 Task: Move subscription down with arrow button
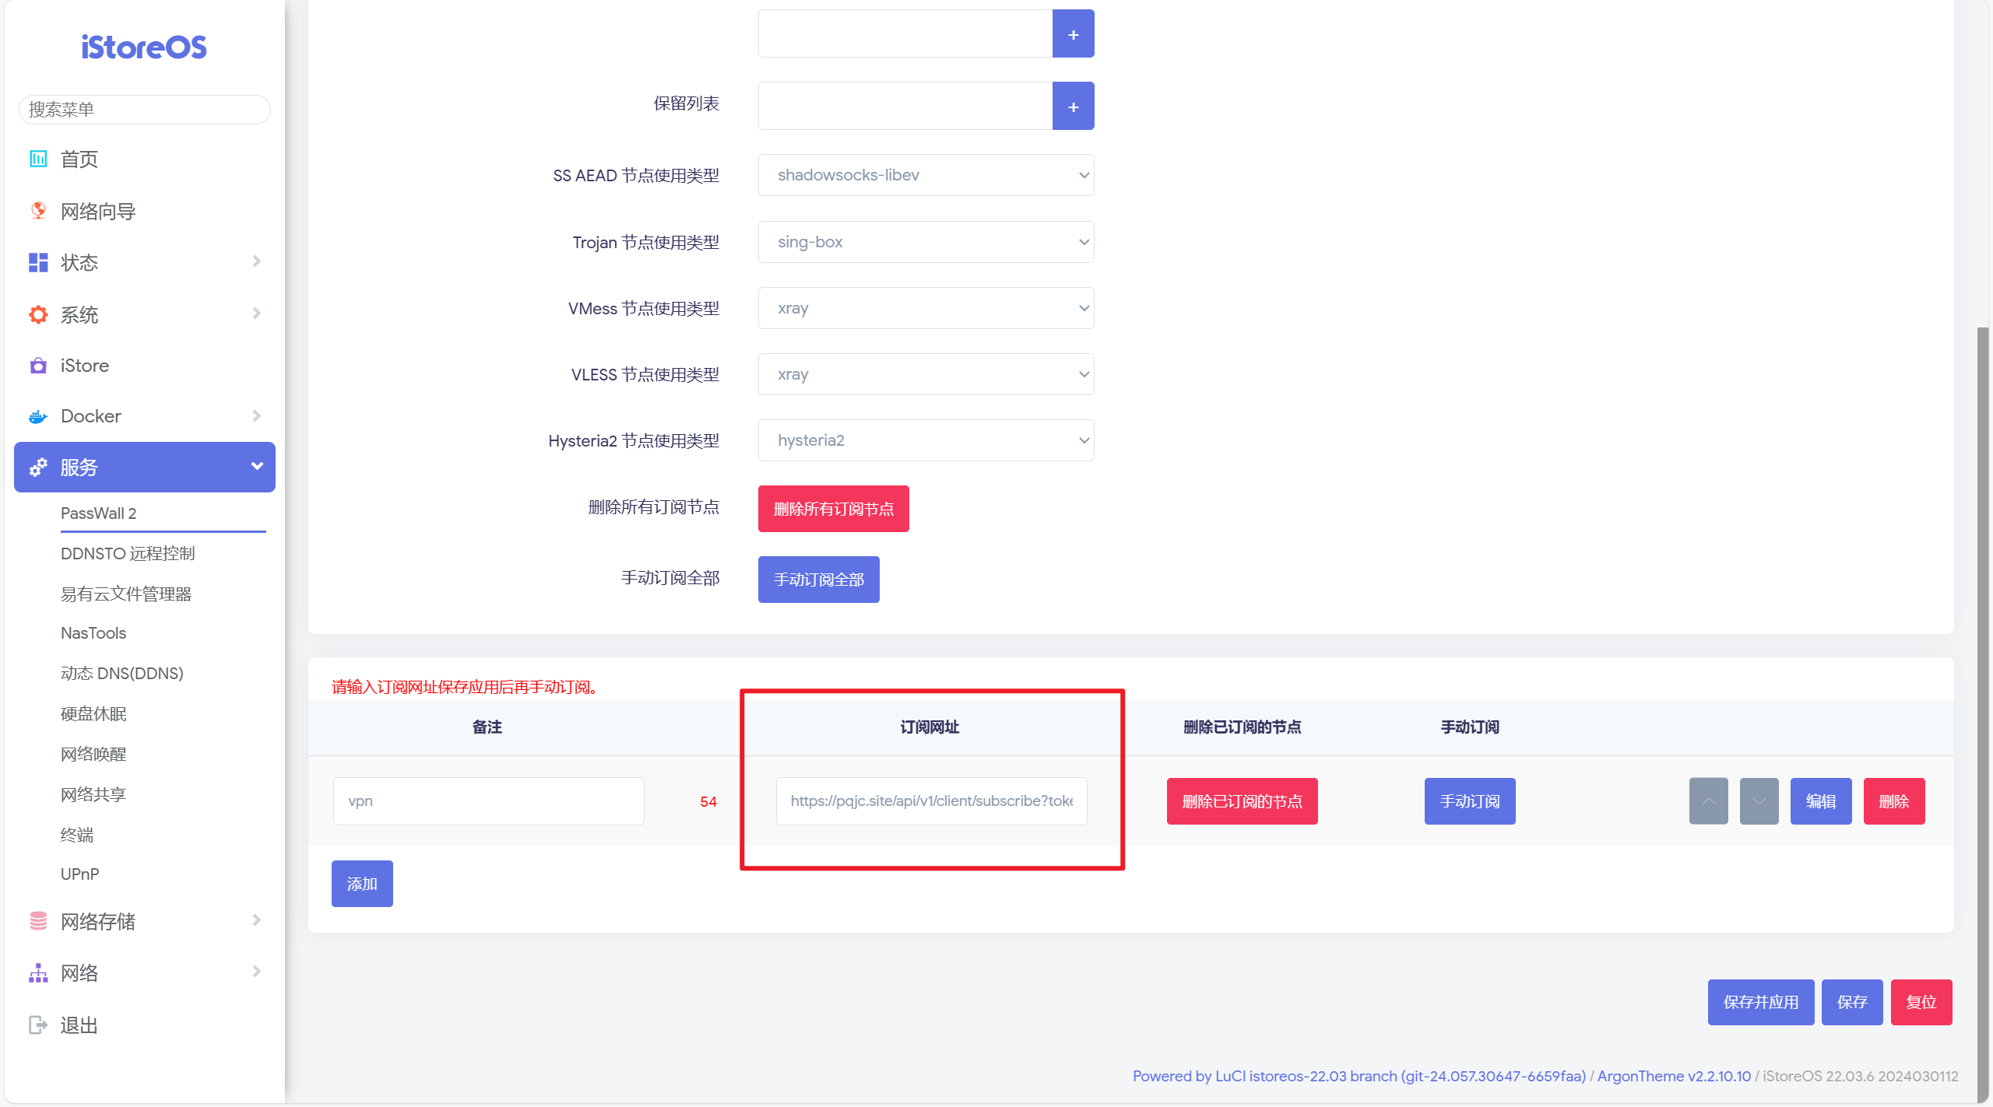click(1759, 800)
